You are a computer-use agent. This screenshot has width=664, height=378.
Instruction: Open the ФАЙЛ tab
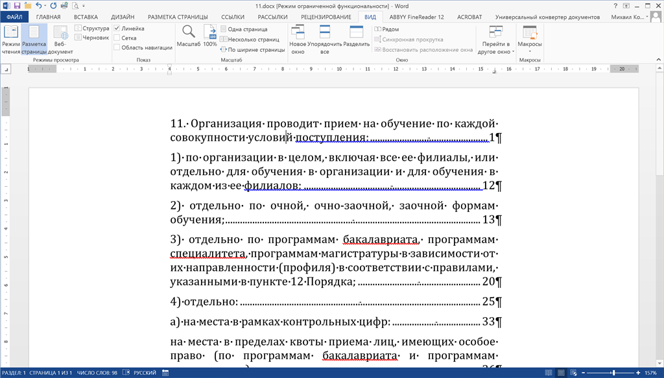pyautogui.click(x=14, y=17)
